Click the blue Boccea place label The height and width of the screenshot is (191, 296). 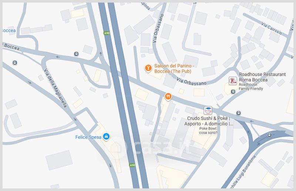[9, 31]
